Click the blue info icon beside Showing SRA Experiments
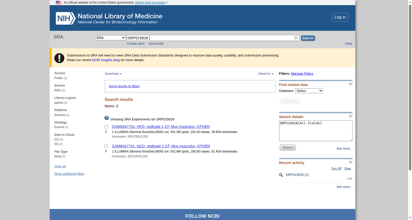This screenshot has width=412, height=220. [x=107, y=118]
